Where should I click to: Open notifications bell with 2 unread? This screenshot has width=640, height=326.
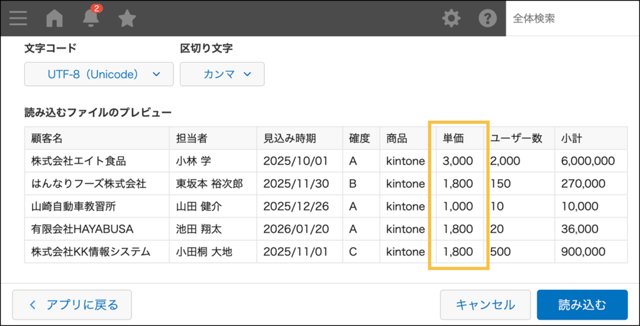point(91,18)
